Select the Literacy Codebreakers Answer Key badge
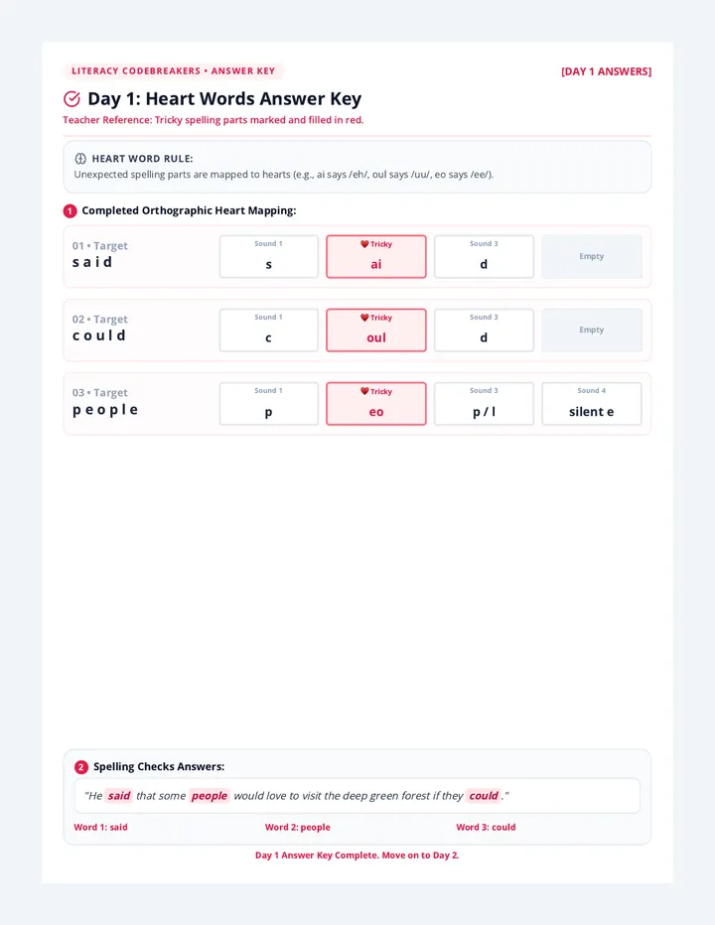The width and height of the screenshot is (715, 925). click(174, 70)
